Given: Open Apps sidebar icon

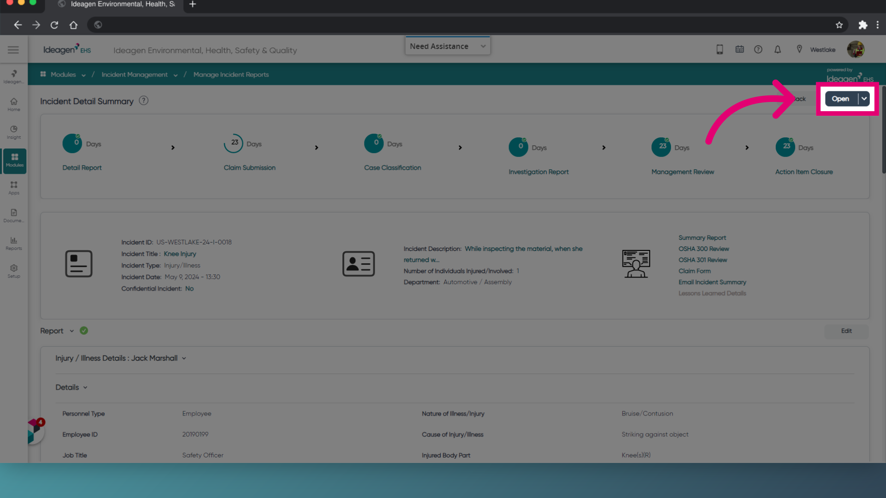Looking at the screenshot, I should 14,188.
